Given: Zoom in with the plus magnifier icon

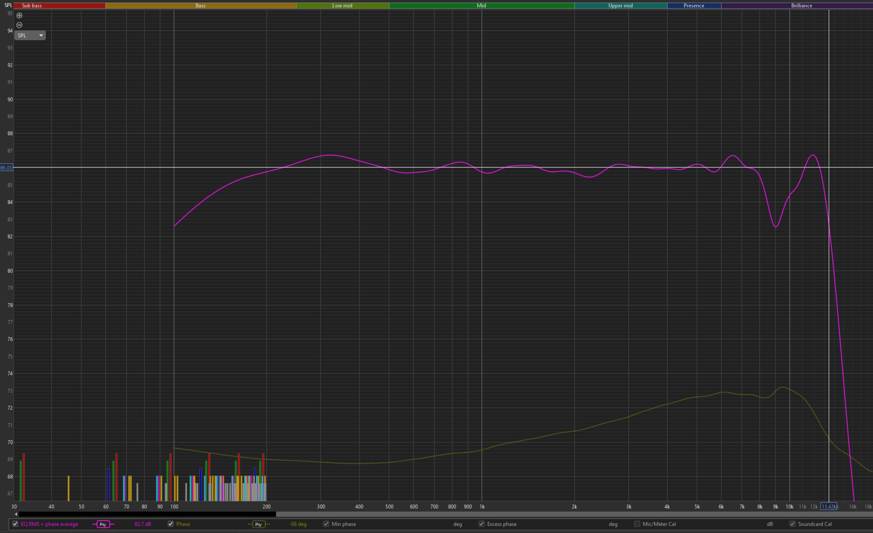Looking at the screenshot, I should pyautogui.click(x=19, y=16).
